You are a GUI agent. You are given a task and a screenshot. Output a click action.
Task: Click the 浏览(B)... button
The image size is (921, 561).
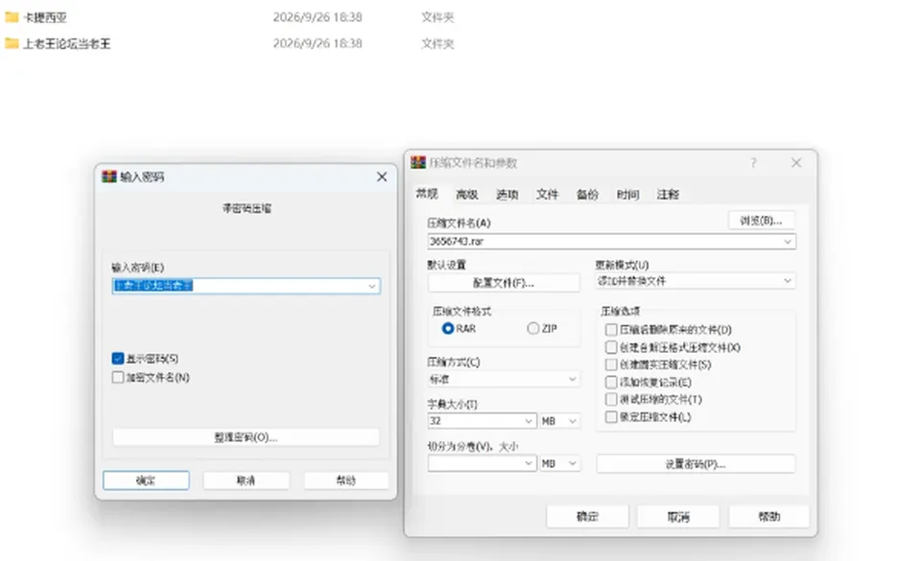761,221
